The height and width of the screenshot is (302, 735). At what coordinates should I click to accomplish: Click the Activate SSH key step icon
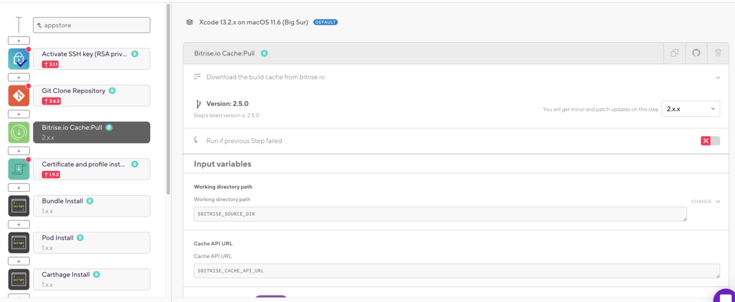18,59
